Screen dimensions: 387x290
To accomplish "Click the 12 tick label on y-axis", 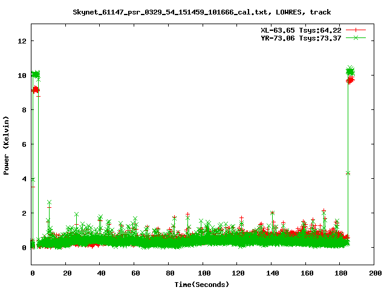I will (22, 41).
